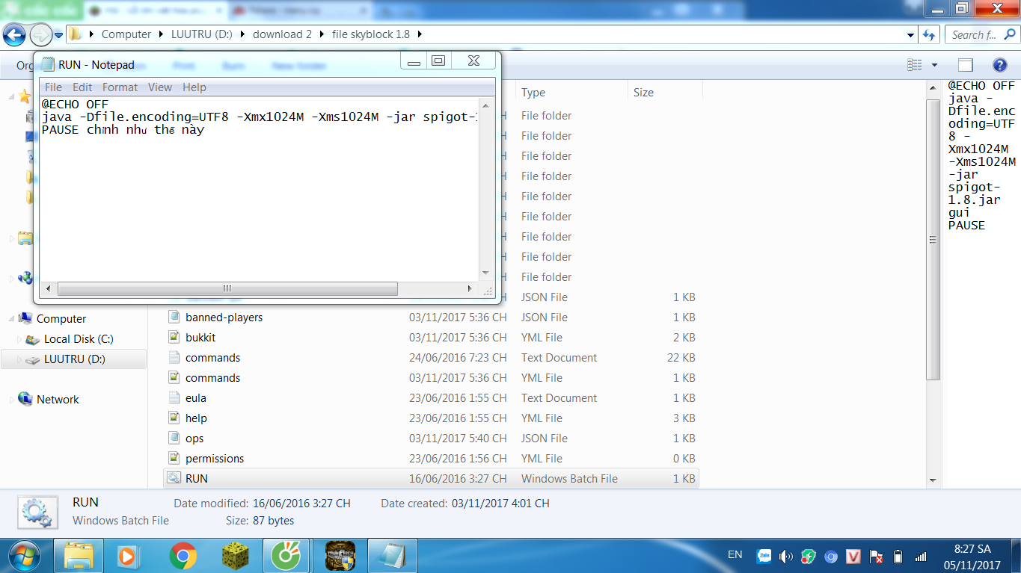This screenshot has width=1021, height=573.
Task: Select Computer in the navigation pane
Action: [61, 319]
